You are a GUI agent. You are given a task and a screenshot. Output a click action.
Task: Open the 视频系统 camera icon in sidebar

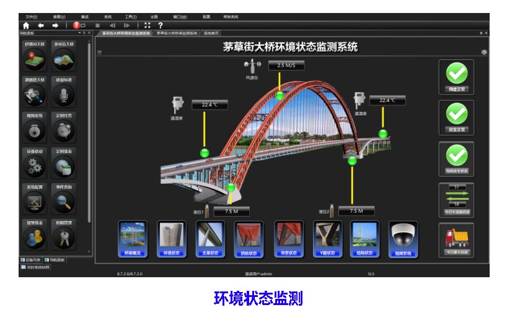point(35,128)
